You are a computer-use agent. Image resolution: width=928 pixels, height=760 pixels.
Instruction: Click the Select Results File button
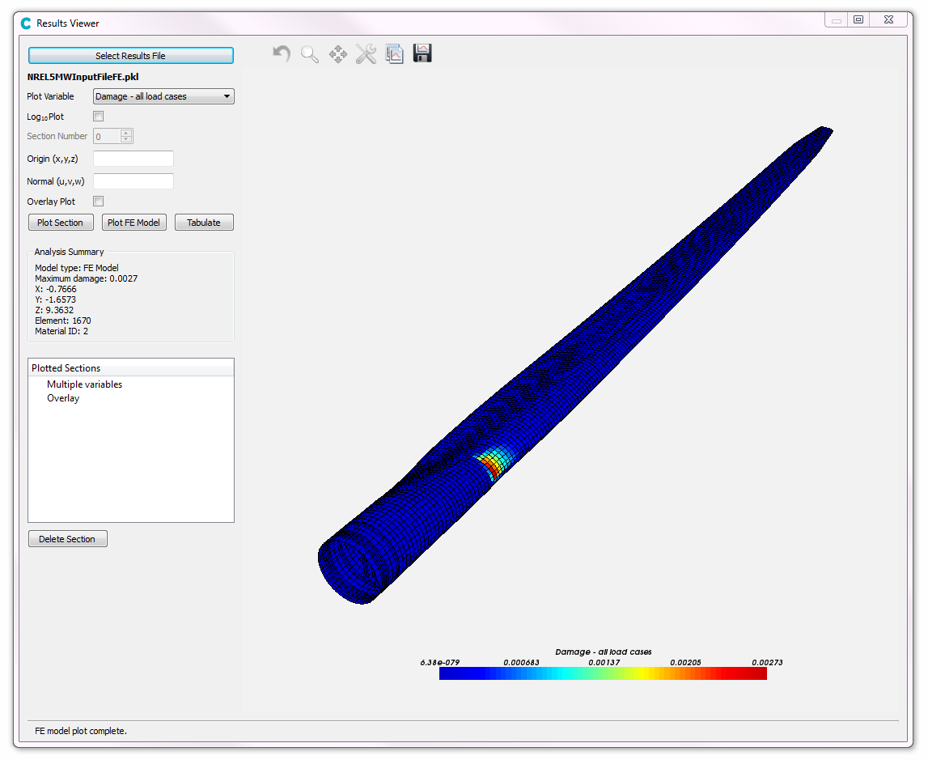pos(131,56)
